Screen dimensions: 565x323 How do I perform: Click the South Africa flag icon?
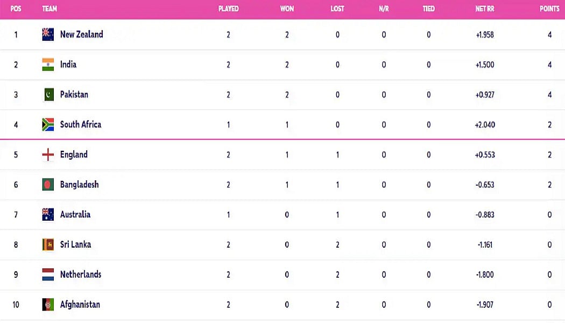click(48, 124)
